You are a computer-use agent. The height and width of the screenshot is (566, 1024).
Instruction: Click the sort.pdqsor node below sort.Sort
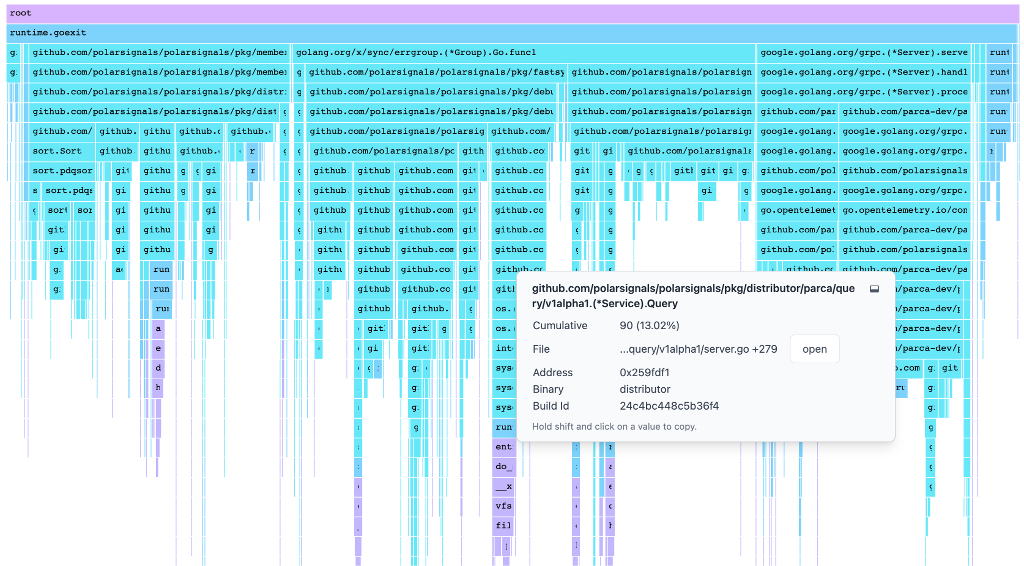63,171
